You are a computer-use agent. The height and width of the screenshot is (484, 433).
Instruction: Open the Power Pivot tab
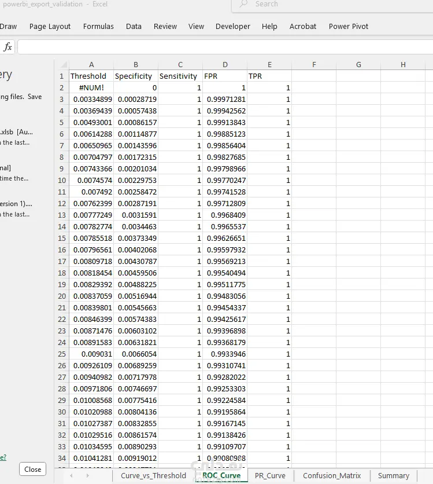(348, 26)
